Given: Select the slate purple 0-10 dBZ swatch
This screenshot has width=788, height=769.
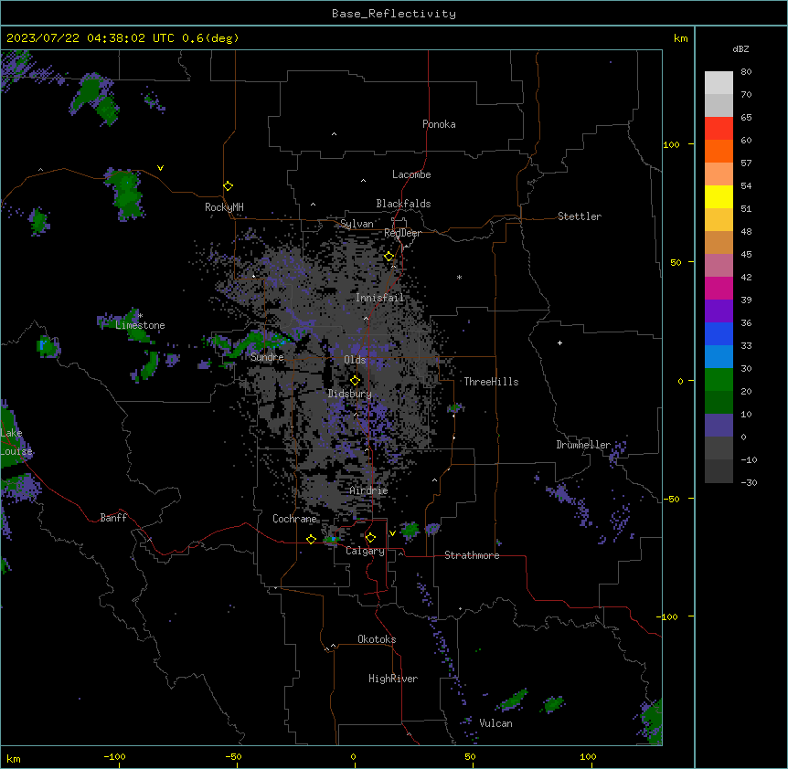Looking at the screenshot, I should tap(719, 426).
